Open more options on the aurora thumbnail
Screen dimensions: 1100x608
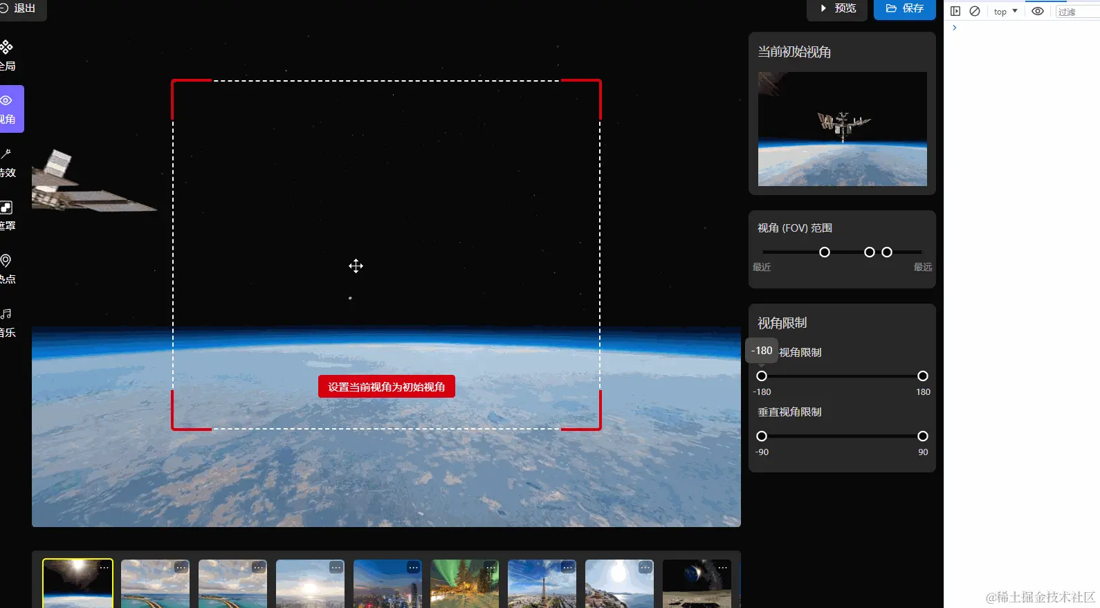point(491,567)
